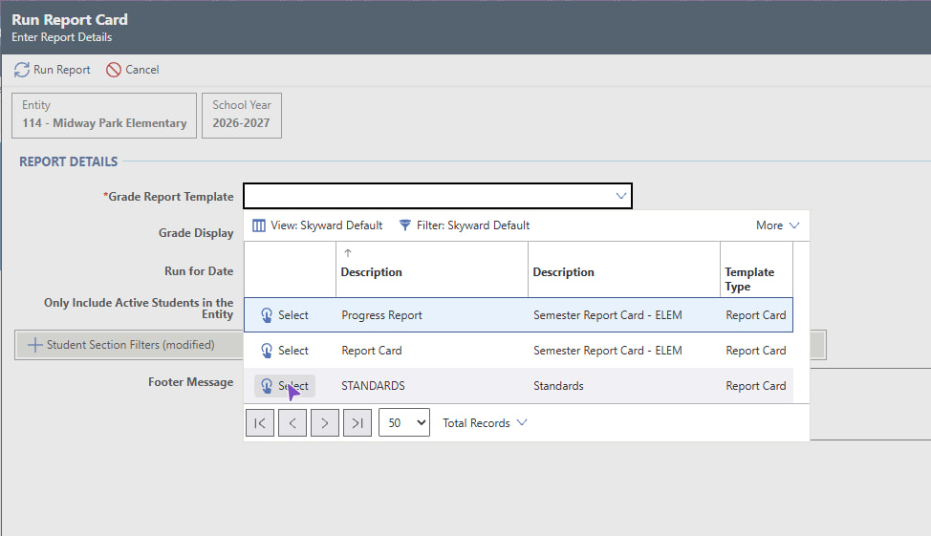
Task: Click the Grade Display label
Action: pos(196,233)
